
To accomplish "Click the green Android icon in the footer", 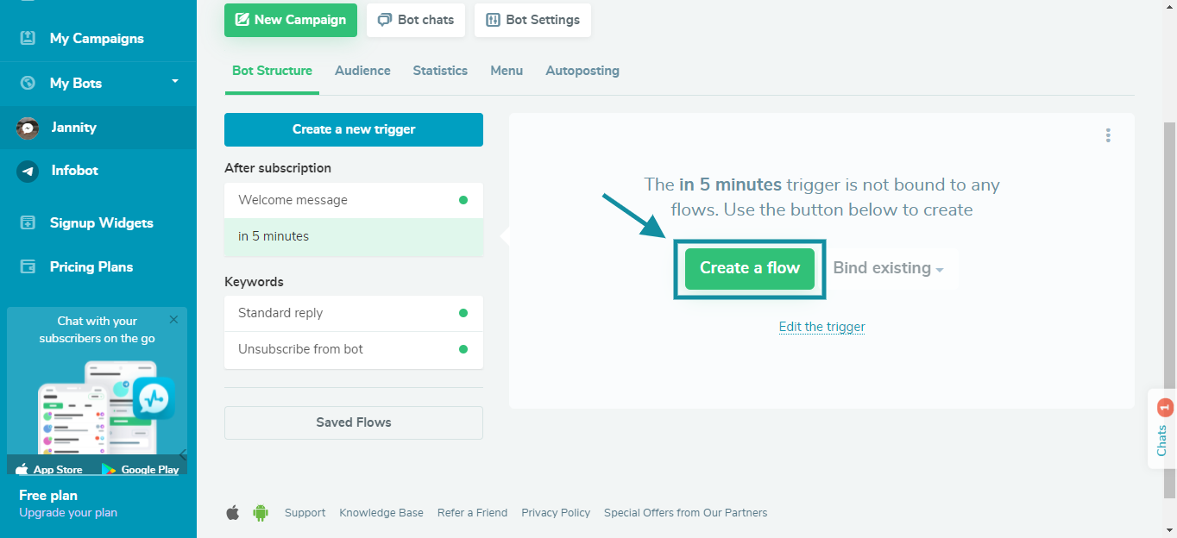I will point(259,512).
